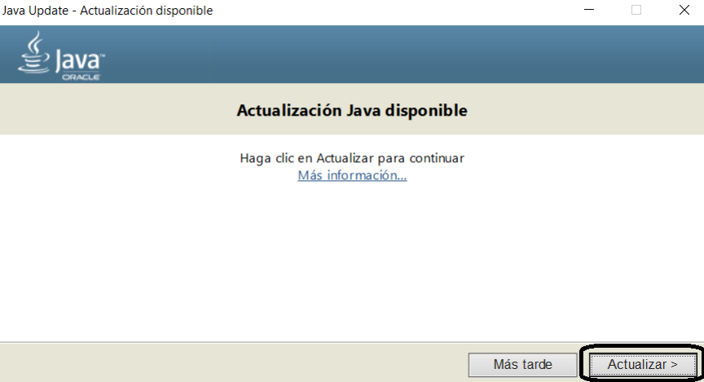The width and height of the screenshot is (704, 382).
Task: Open the 'Más información...' link
Action: point(352,175)
